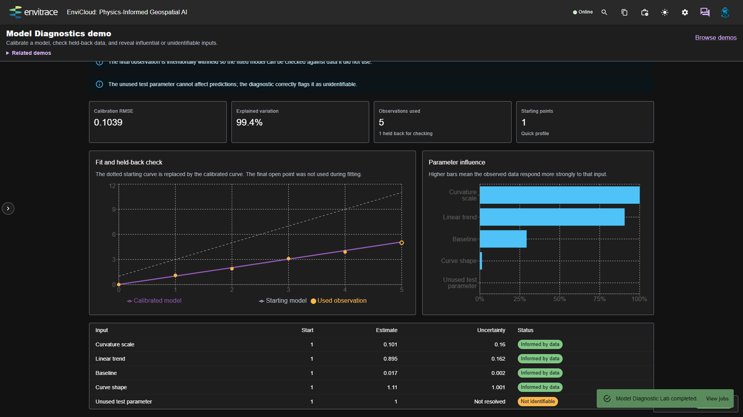The image size is (743, 417).
Task: Toggle Starting model legend entry
Action: click(283, 301)
